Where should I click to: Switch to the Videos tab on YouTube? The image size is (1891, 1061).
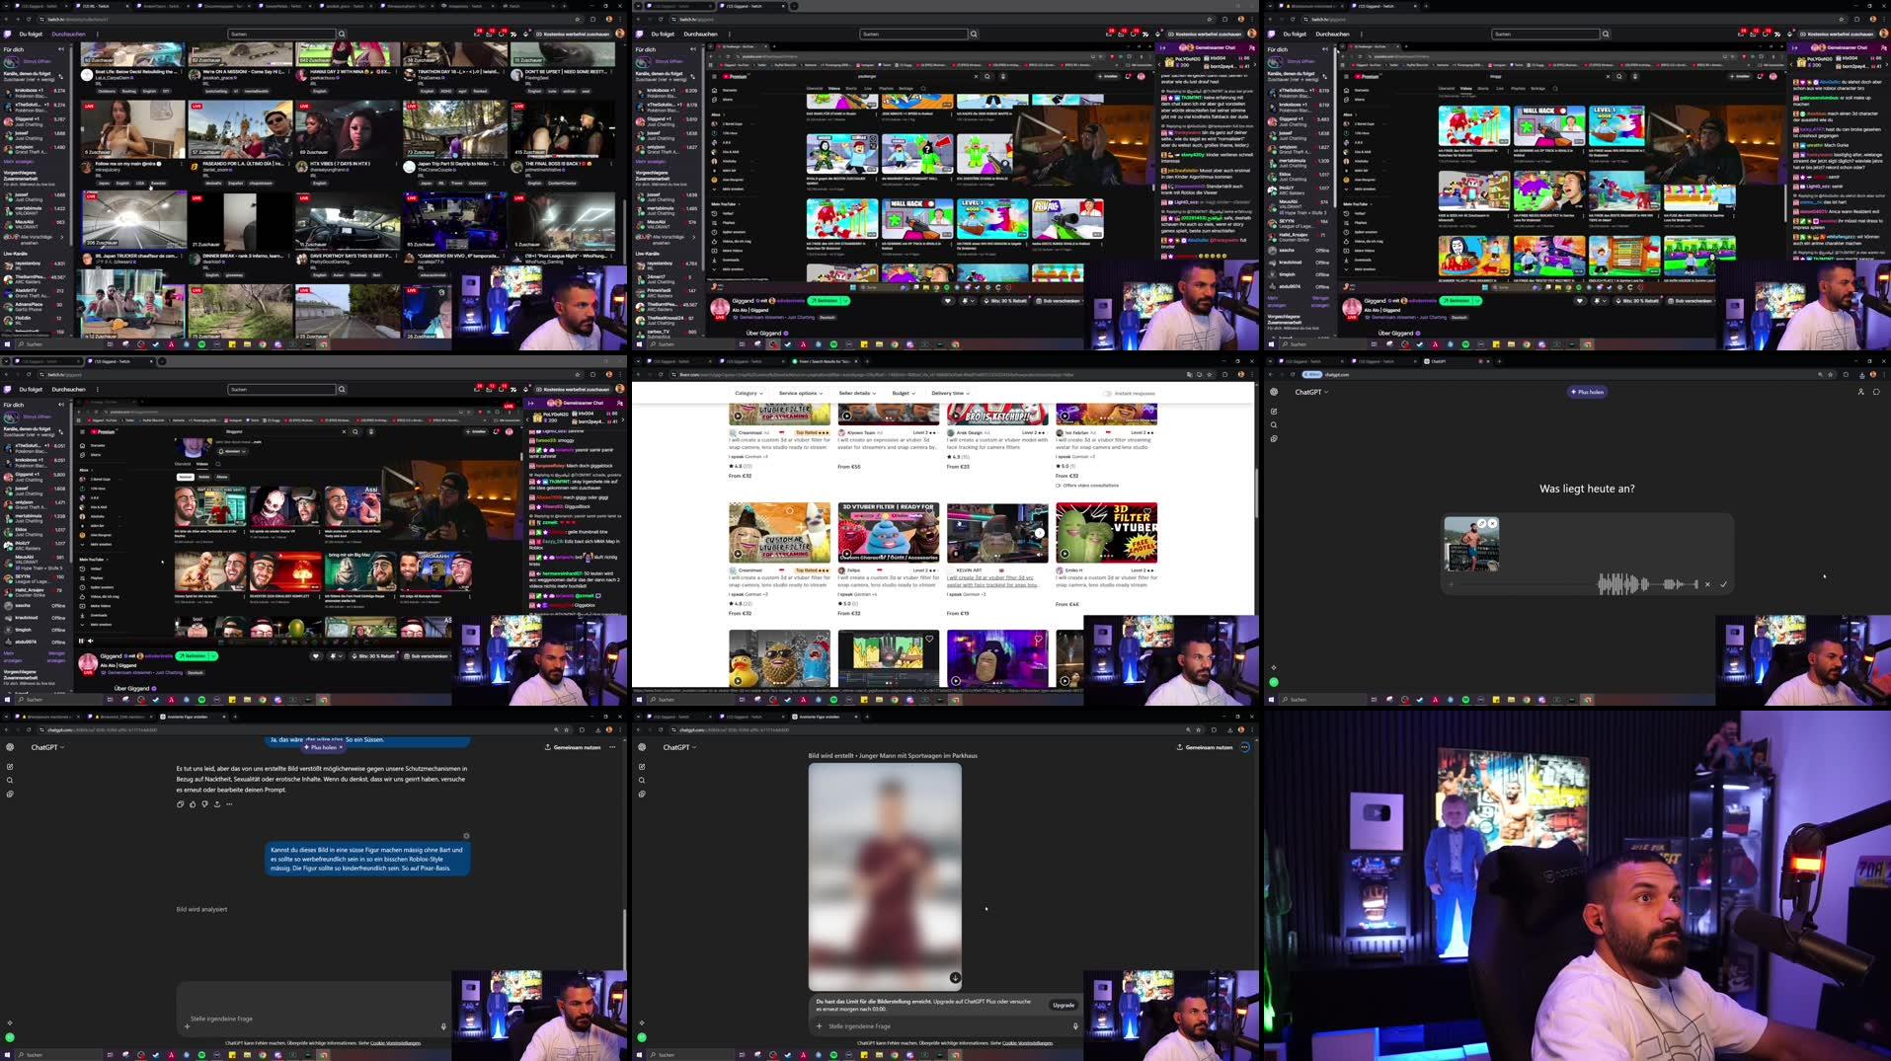coord(832,88)
